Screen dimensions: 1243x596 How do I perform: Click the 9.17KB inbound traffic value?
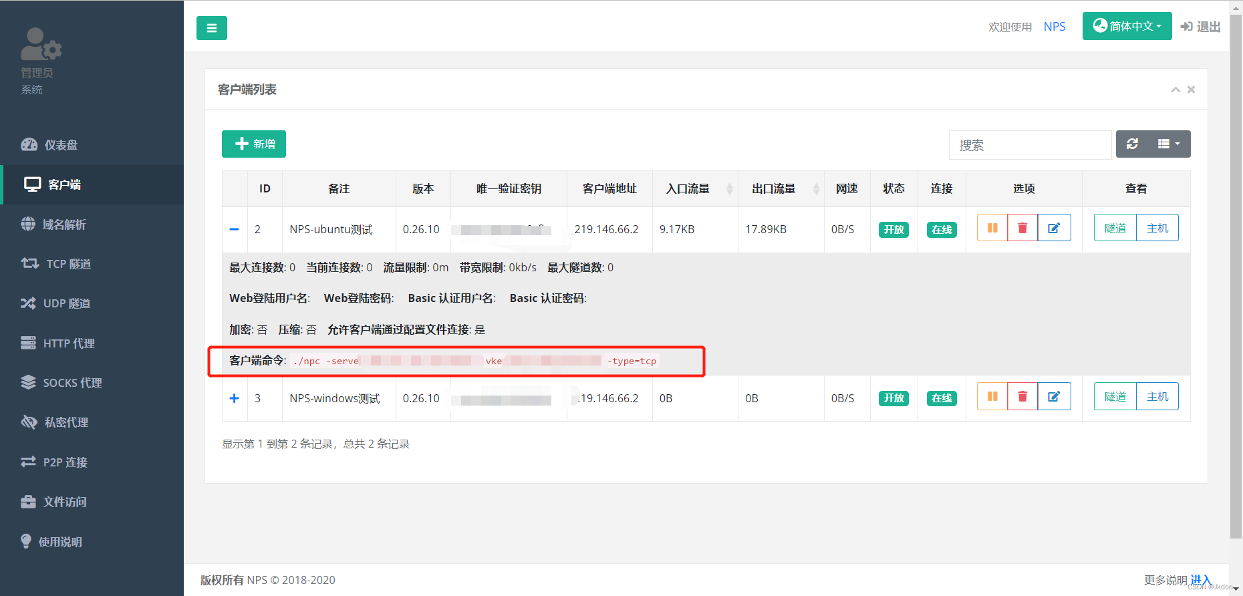677,229
